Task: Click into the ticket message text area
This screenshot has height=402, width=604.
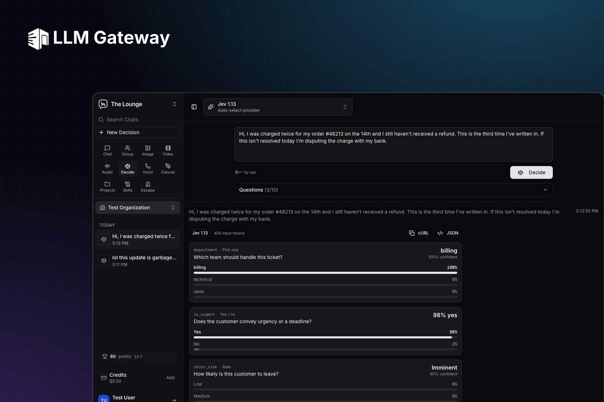Action: click(x=394, y=144)
